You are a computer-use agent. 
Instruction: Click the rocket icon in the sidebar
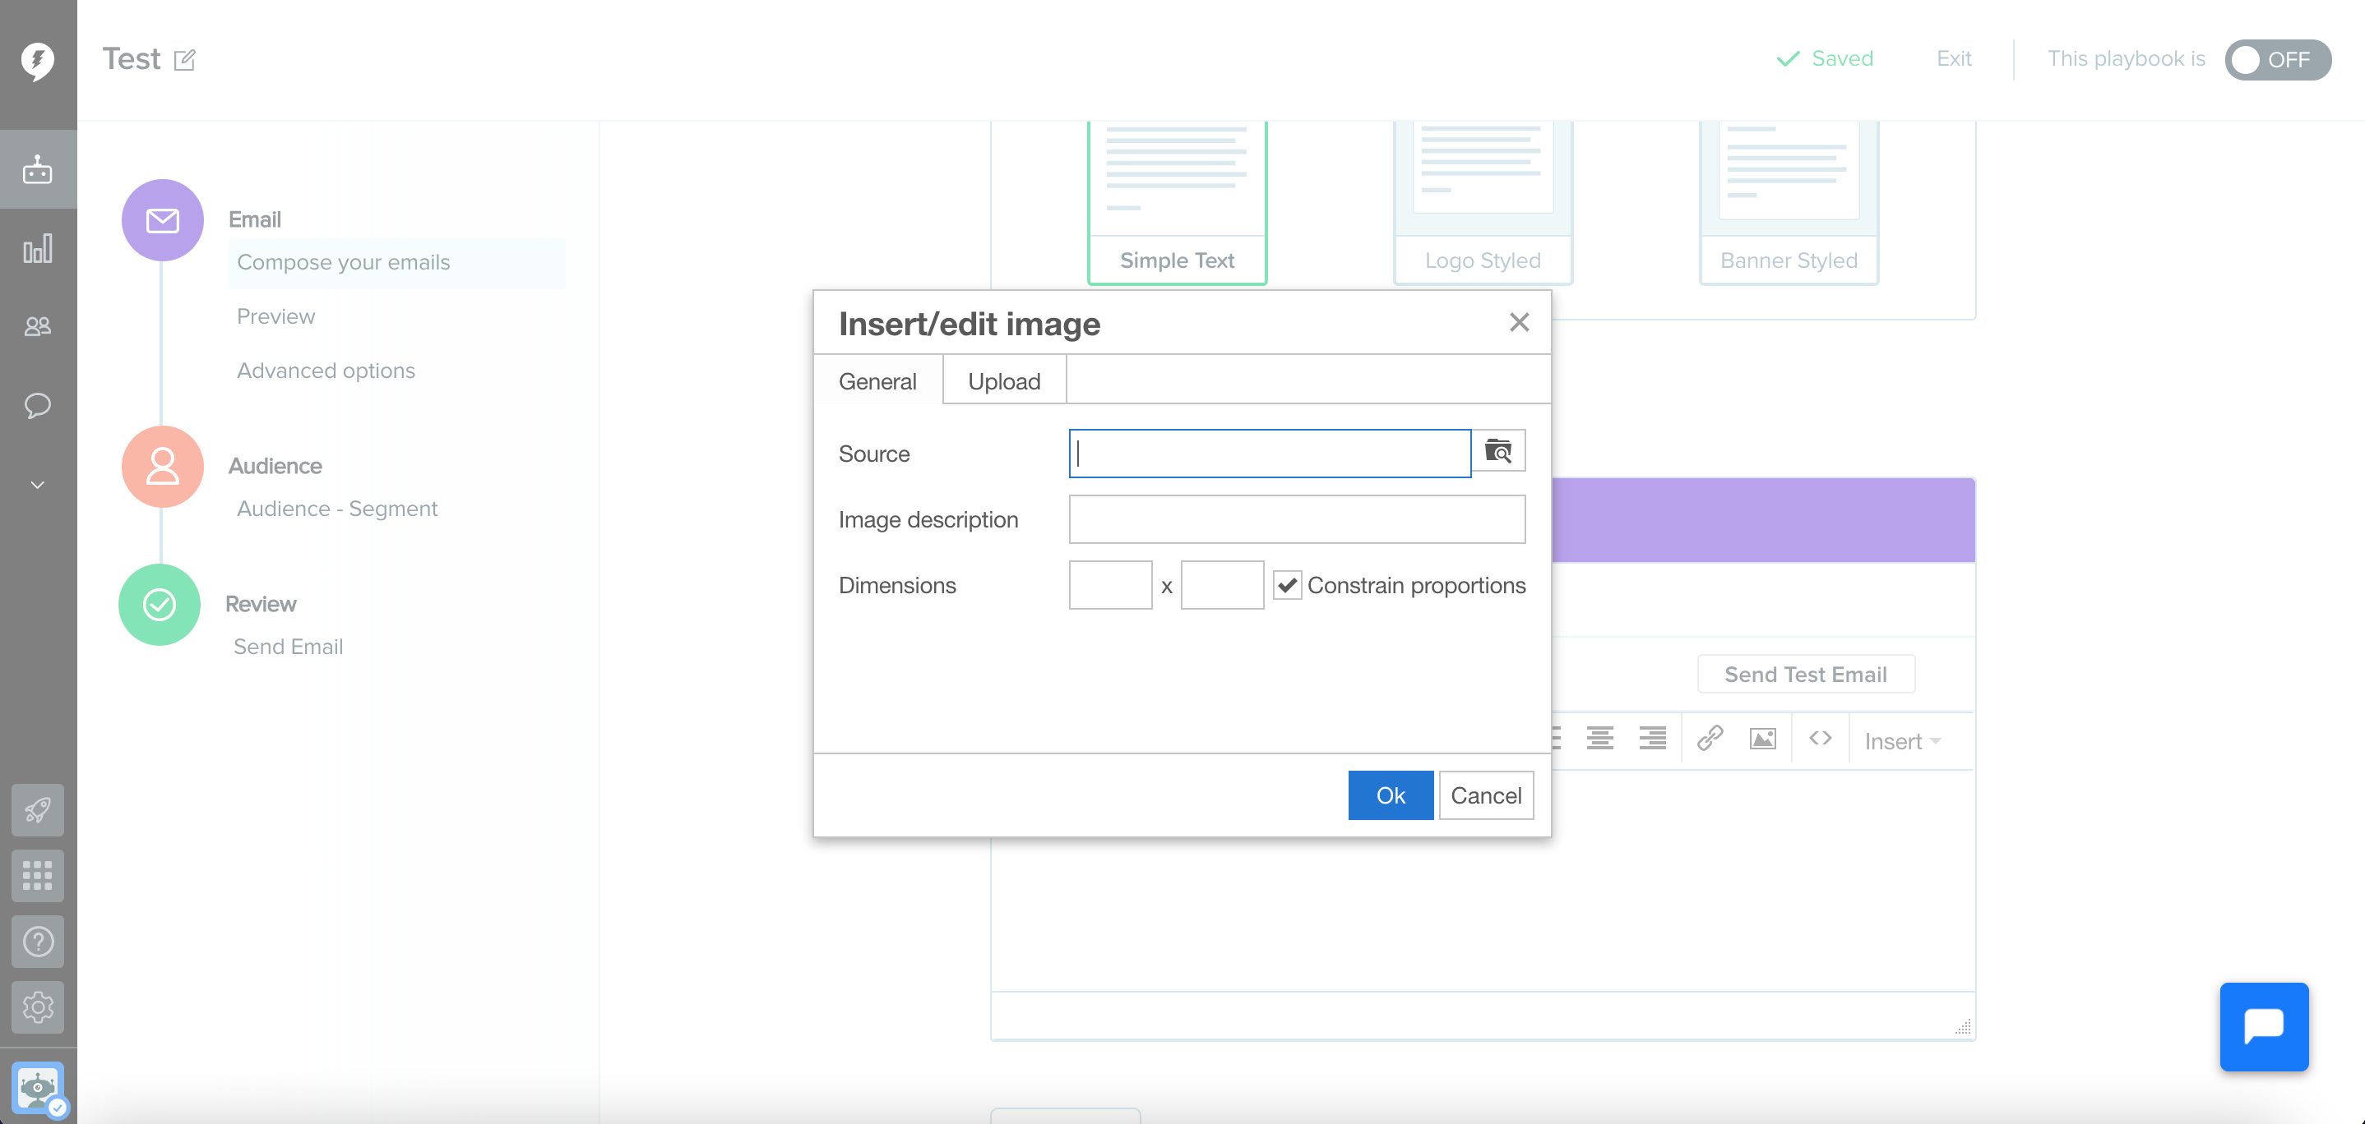[38, 810]
